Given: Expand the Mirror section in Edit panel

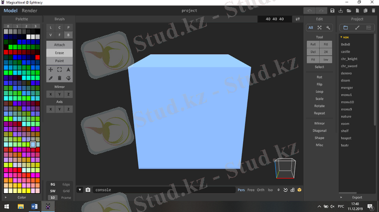Looking at the screenshot, I should (x=319, y=123).
